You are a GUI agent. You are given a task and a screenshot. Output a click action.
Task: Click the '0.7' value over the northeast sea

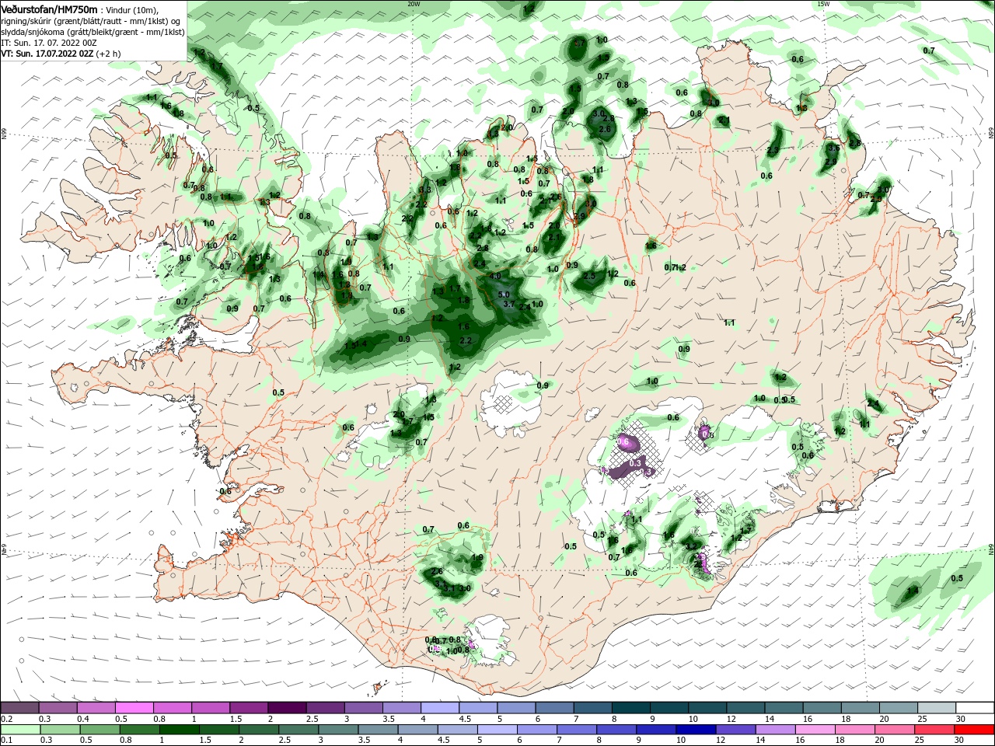coord(928,51)
